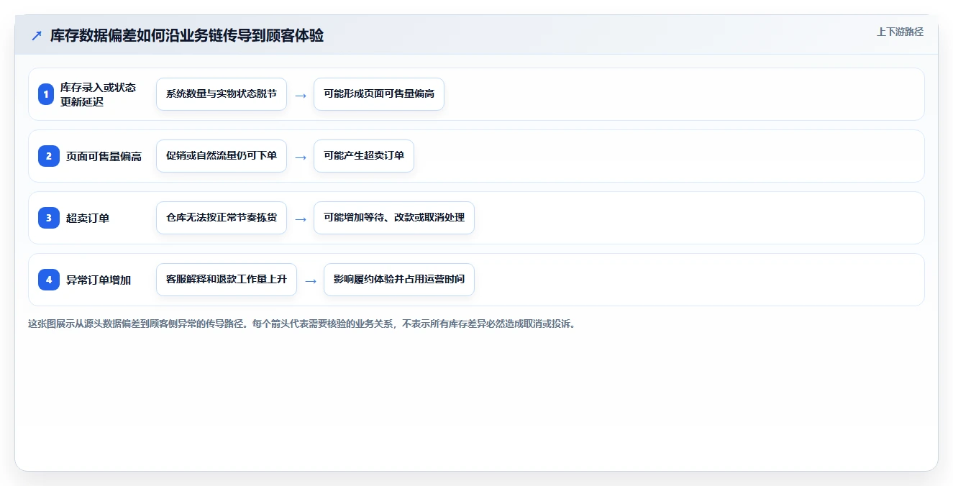953x486 pixels.
Task: Click the footnote starting 这张图展示从源头数据偏差
Action: pyautogui.click(x=301, y=324)
